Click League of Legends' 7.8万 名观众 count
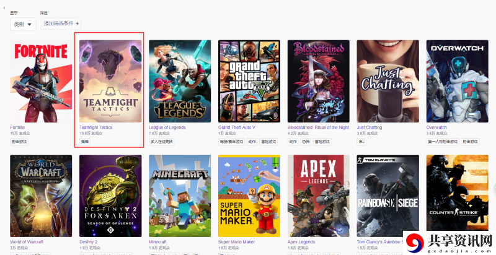 point(159,134)
